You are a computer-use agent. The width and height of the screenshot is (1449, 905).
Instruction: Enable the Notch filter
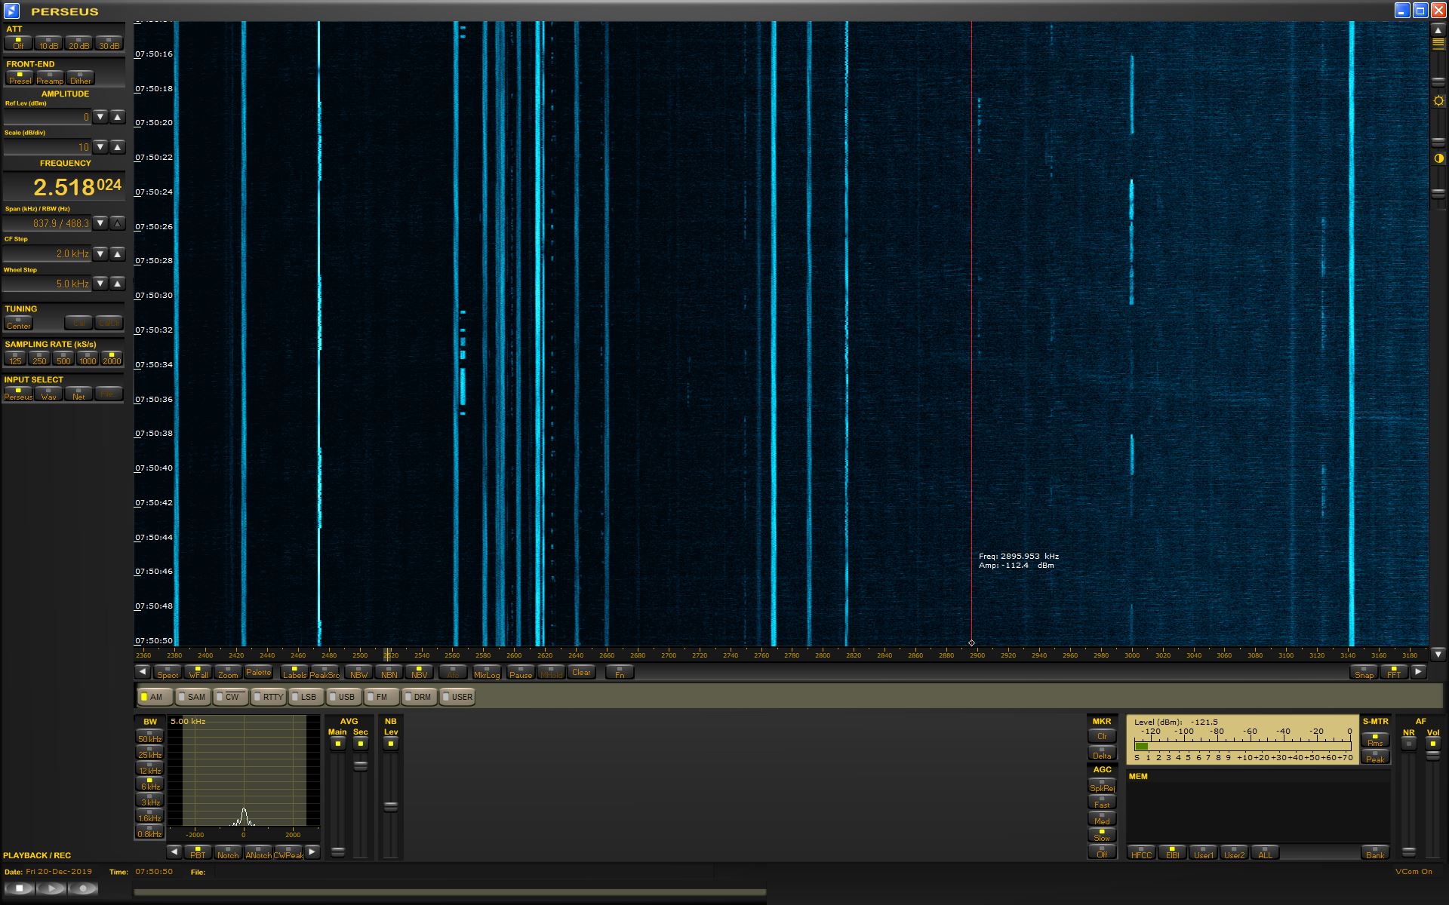point(227,852)
